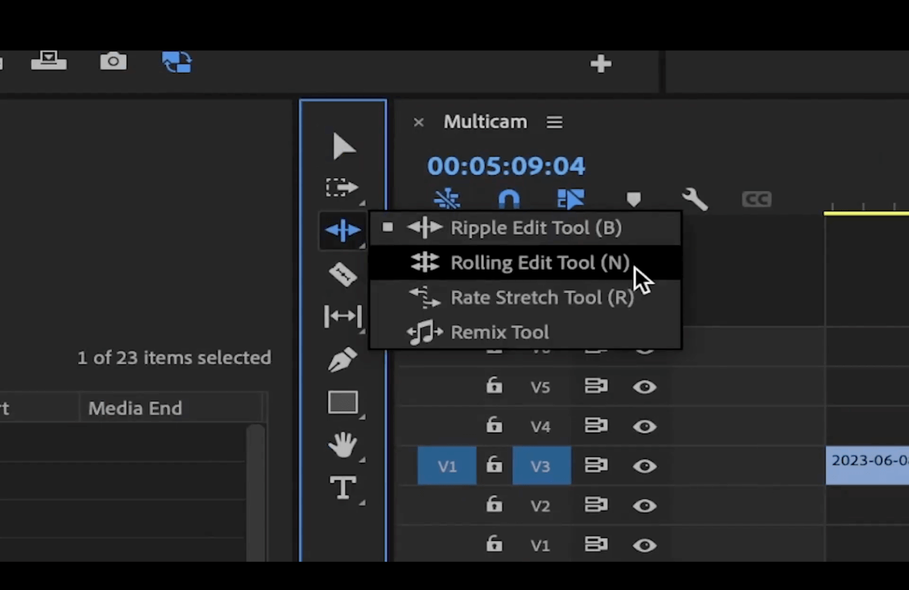The image size is (909, 590).
Task: Target the V4 track label
Action: tap(540, 426)
